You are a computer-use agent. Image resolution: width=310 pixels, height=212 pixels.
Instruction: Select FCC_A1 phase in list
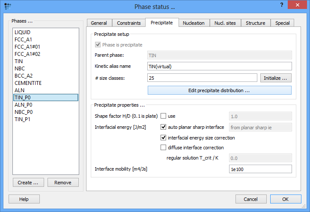pyautogui.click(x=46, y=40)
